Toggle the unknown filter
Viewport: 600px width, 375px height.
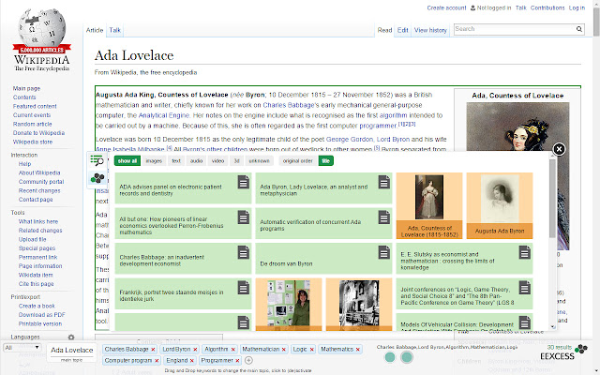[259, 160]
